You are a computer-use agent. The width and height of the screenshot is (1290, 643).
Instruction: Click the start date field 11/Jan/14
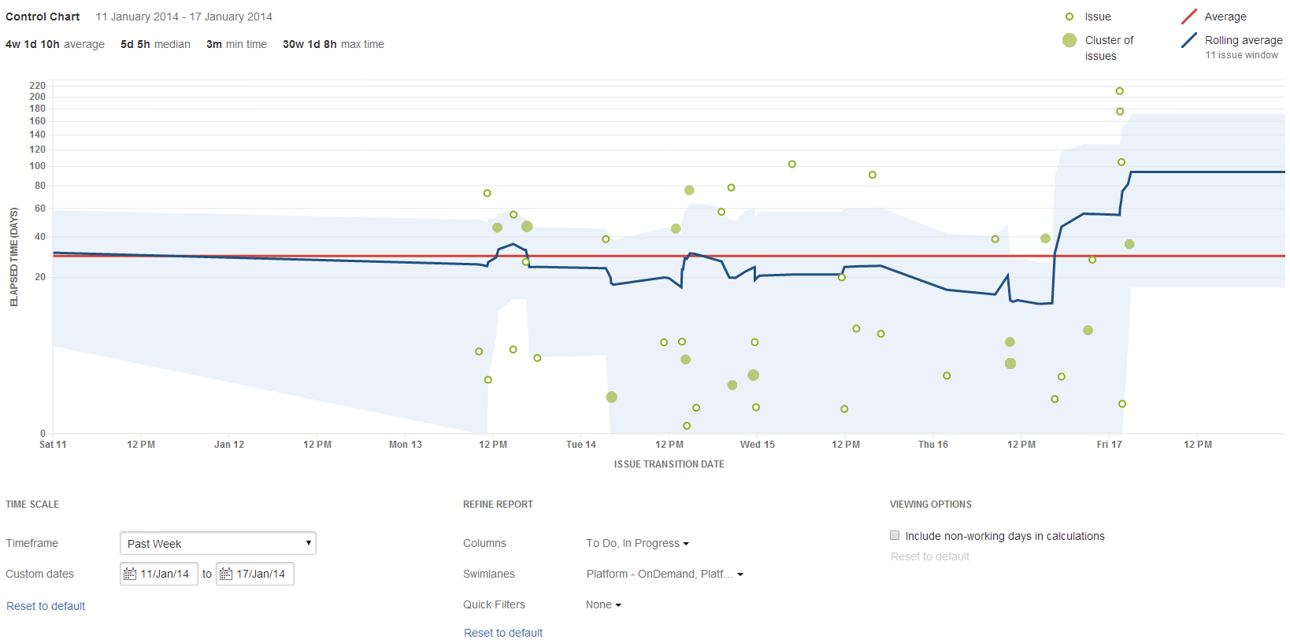pyautogui.click(x=159, y=574)
